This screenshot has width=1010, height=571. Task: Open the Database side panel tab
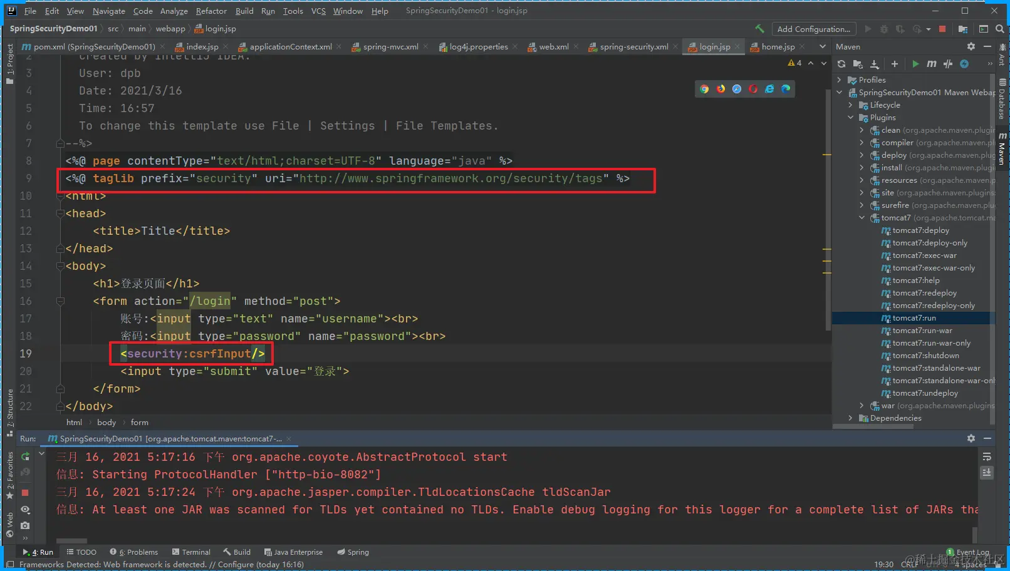point(1002,98)
